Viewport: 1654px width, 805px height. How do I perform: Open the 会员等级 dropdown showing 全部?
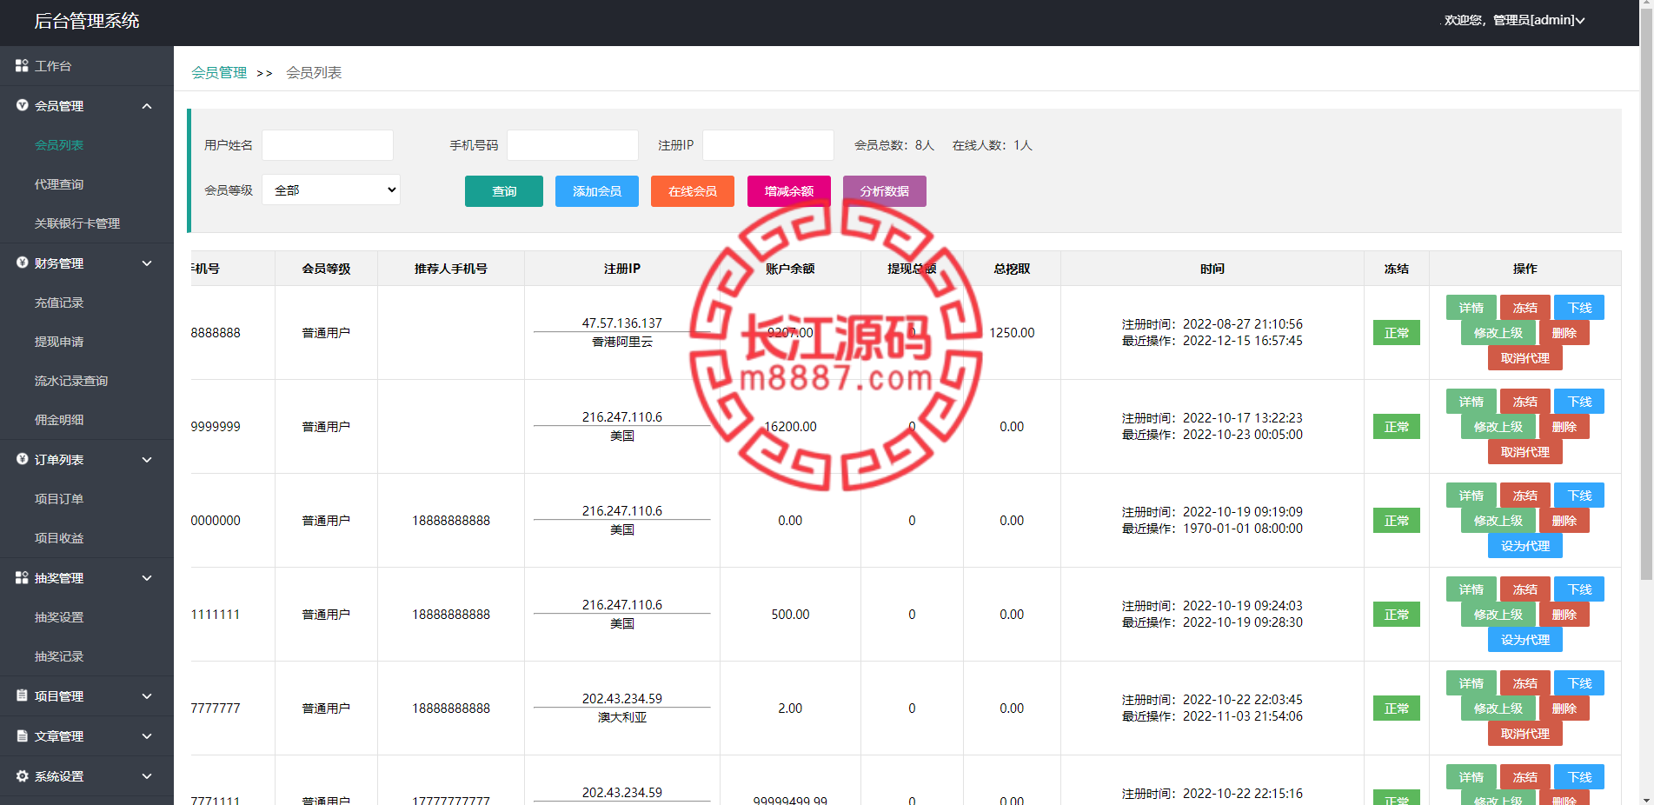click(331, 190)
